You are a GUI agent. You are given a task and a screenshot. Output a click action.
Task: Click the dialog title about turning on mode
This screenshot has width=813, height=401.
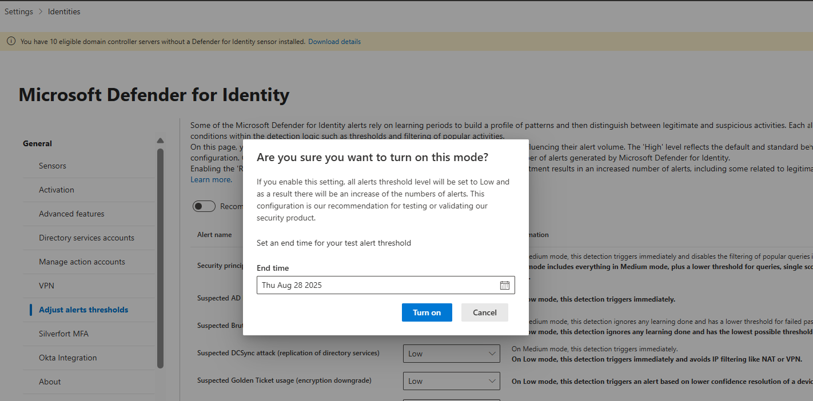[x=372, y=158]
